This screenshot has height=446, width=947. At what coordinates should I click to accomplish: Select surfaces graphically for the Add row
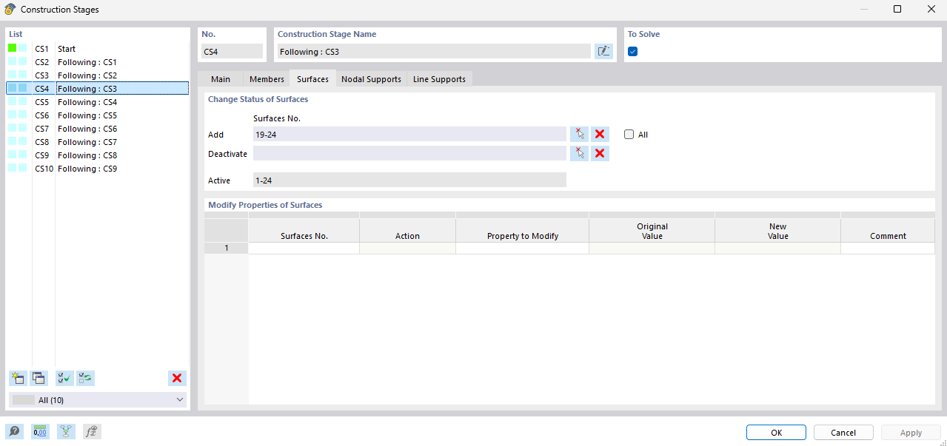(580, 134)
